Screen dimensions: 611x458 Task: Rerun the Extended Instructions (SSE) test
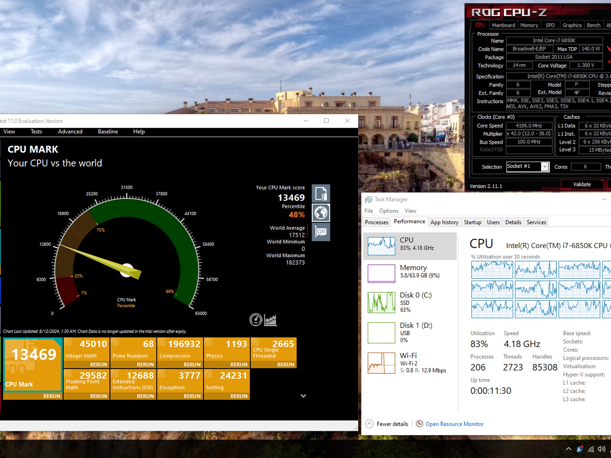tap(145, 396)
